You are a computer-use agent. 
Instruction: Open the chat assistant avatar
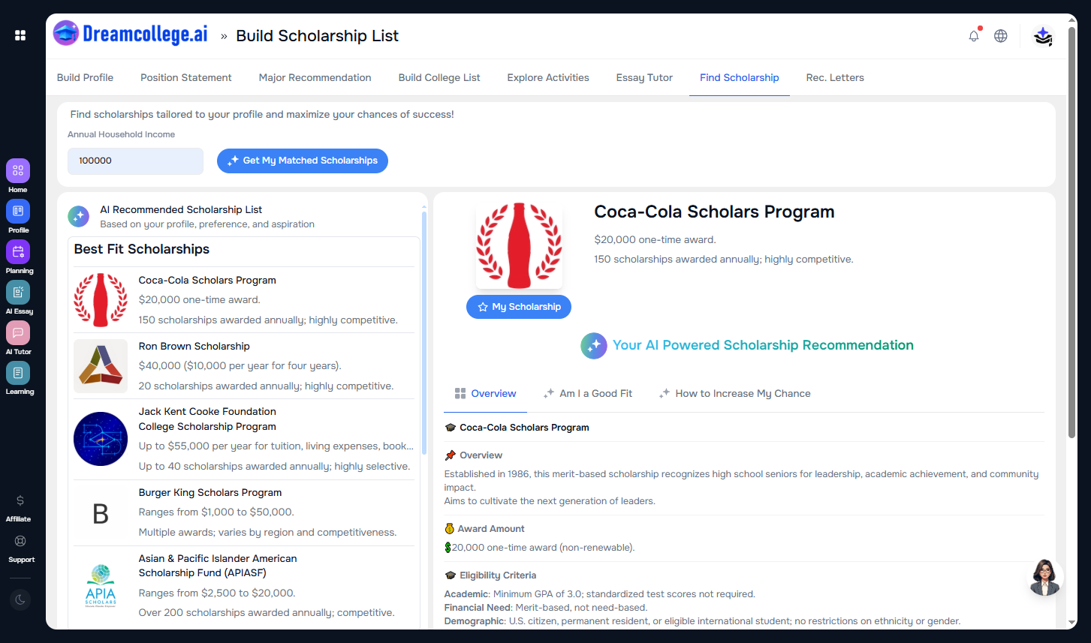point(1044,578)
